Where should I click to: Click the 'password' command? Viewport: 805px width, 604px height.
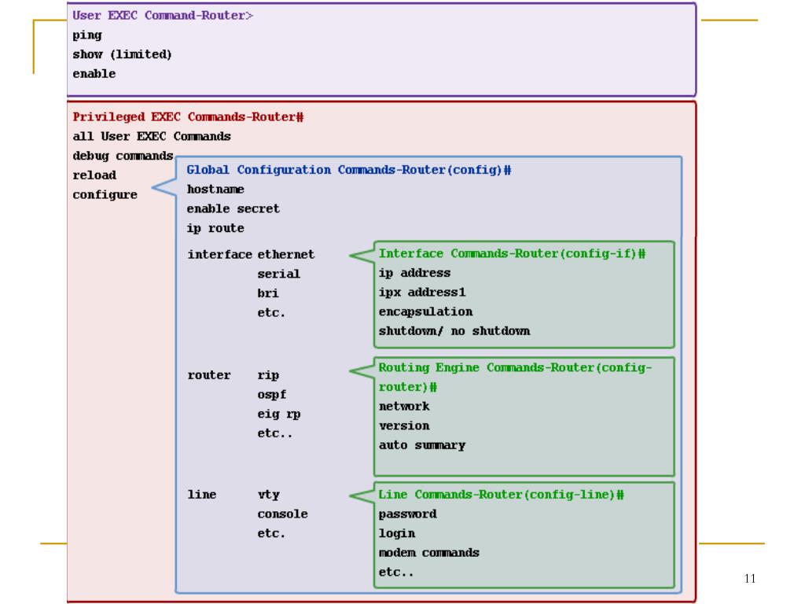click(x=408, y=514)
